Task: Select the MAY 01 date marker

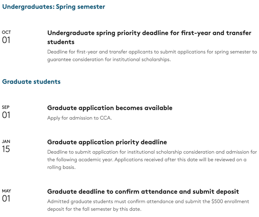Action: click(6, 195)
